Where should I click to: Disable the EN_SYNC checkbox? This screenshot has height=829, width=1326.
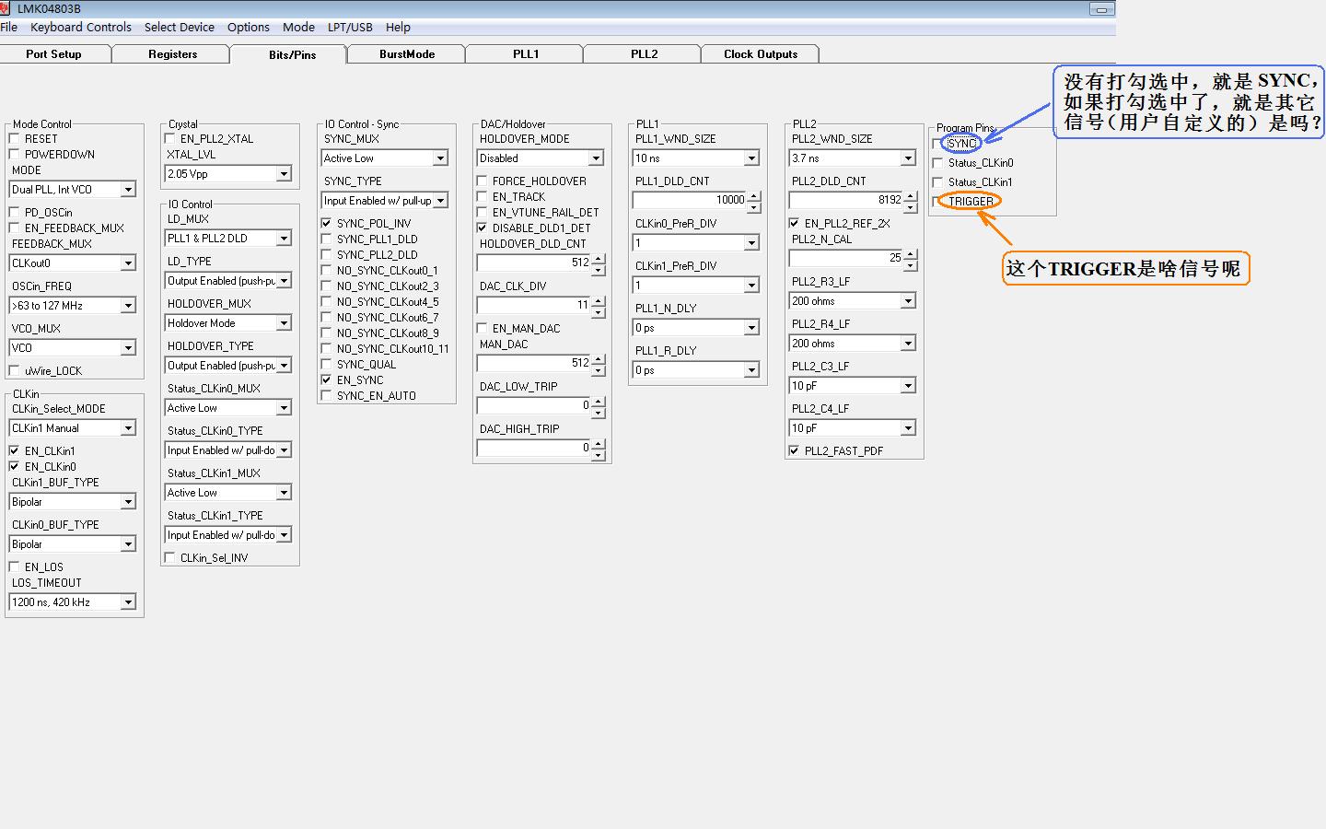[x=327, y=380]
